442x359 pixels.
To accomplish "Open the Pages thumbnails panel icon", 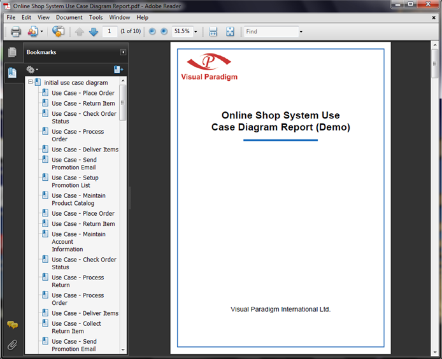I will [12, 52].
